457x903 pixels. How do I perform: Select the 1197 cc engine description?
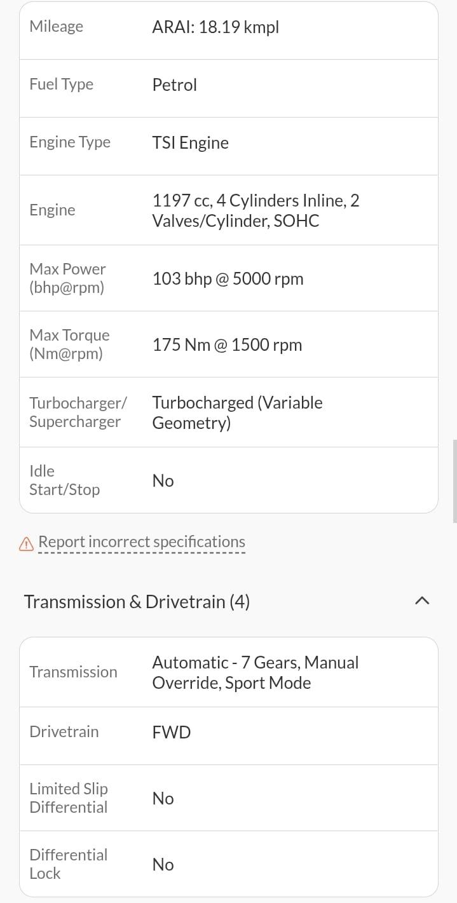click(256, 210)
